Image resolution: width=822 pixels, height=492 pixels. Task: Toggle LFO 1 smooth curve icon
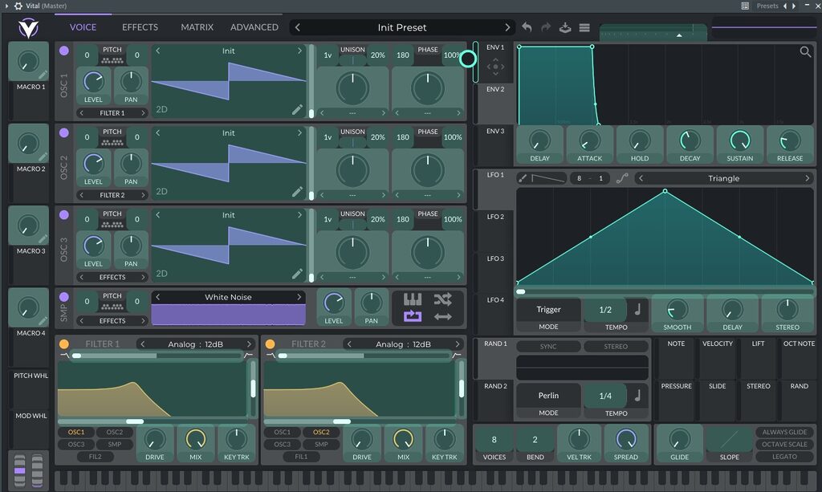[x=622, y=178]
